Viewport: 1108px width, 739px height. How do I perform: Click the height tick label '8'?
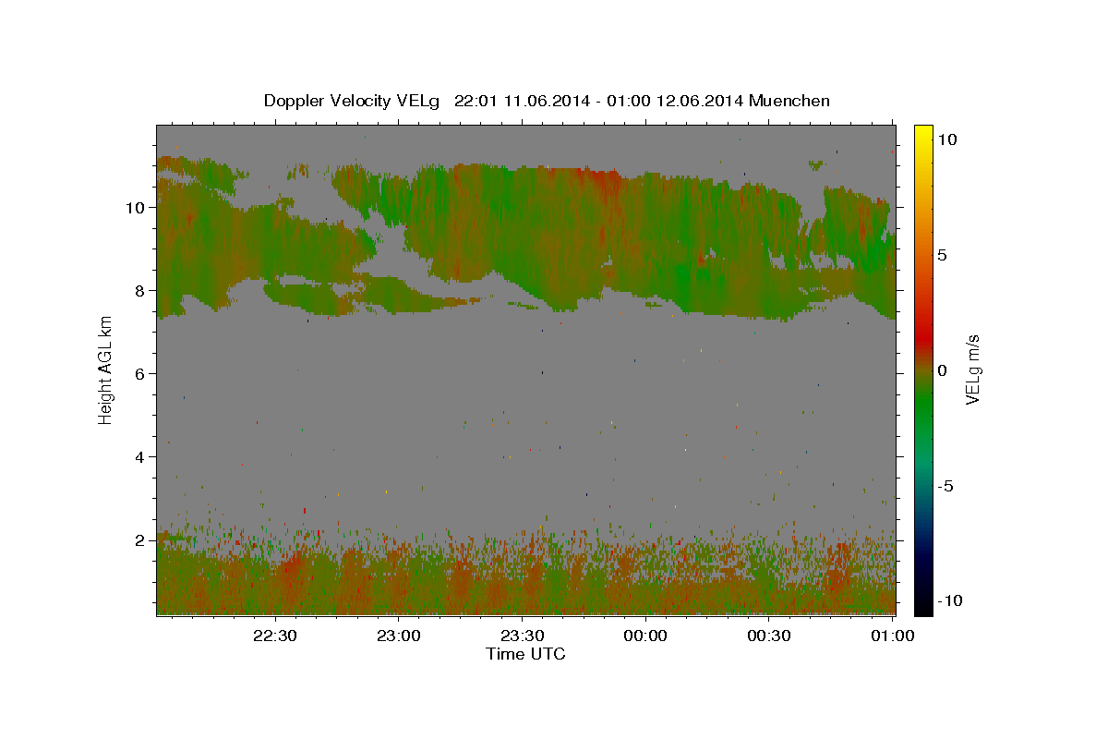pyautogui.click(x=140, y=291)
